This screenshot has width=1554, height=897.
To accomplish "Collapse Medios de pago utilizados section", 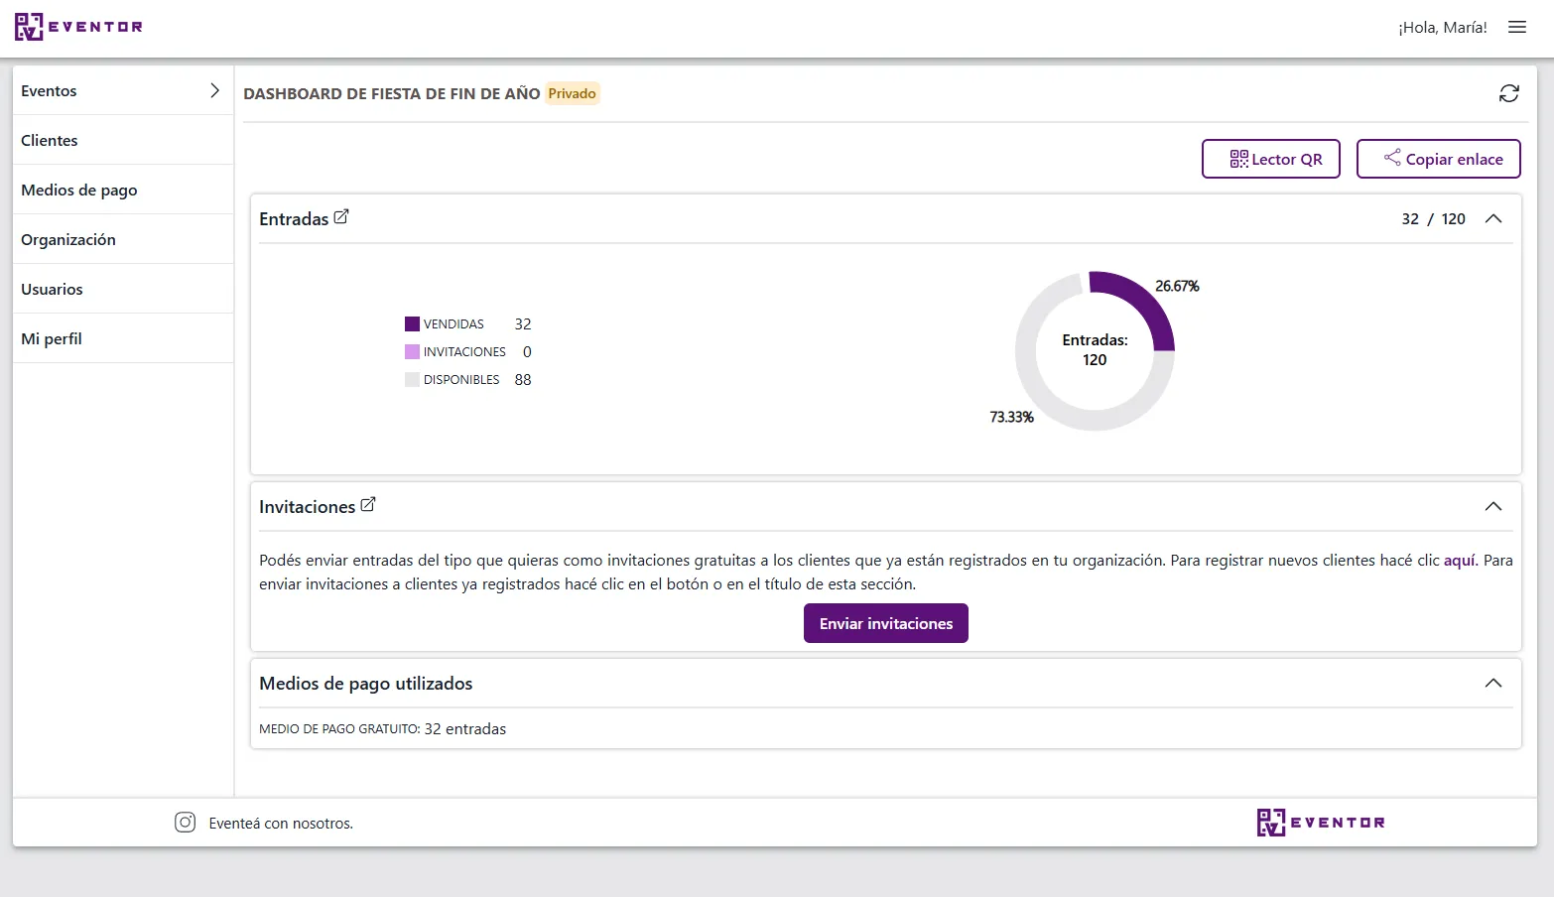I will (1492, 683).
